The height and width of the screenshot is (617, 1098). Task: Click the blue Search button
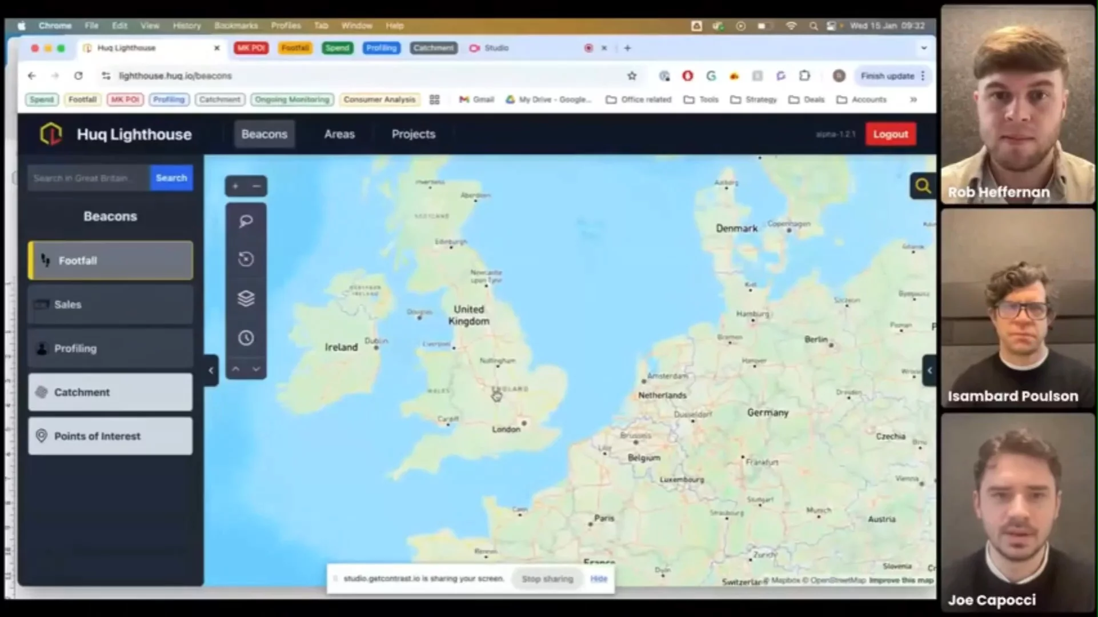click(171, 178)
